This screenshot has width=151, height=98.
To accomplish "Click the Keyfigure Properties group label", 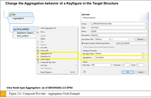I will click(90, 51).
